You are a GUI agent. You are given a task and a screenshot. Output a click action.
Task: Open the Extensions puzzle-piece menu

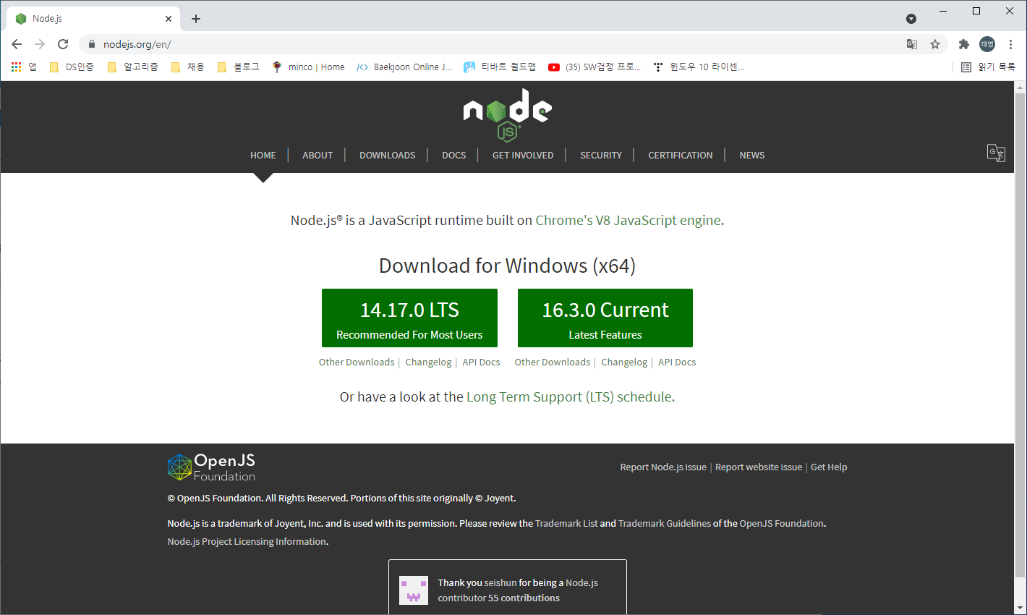pos(964,44)
